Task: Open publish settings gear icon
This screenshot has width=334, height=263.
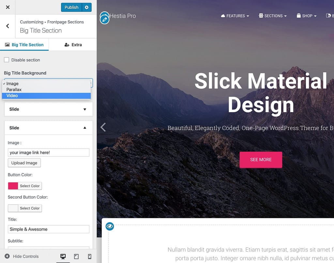Action: point(86,7)
